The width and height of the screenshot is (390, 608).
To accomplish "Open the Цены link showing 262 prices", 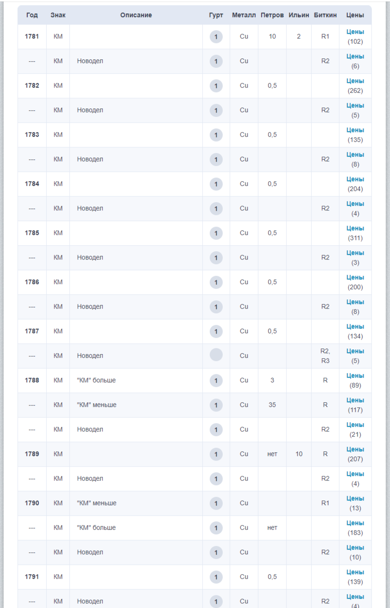I will (x=355, y=81).
